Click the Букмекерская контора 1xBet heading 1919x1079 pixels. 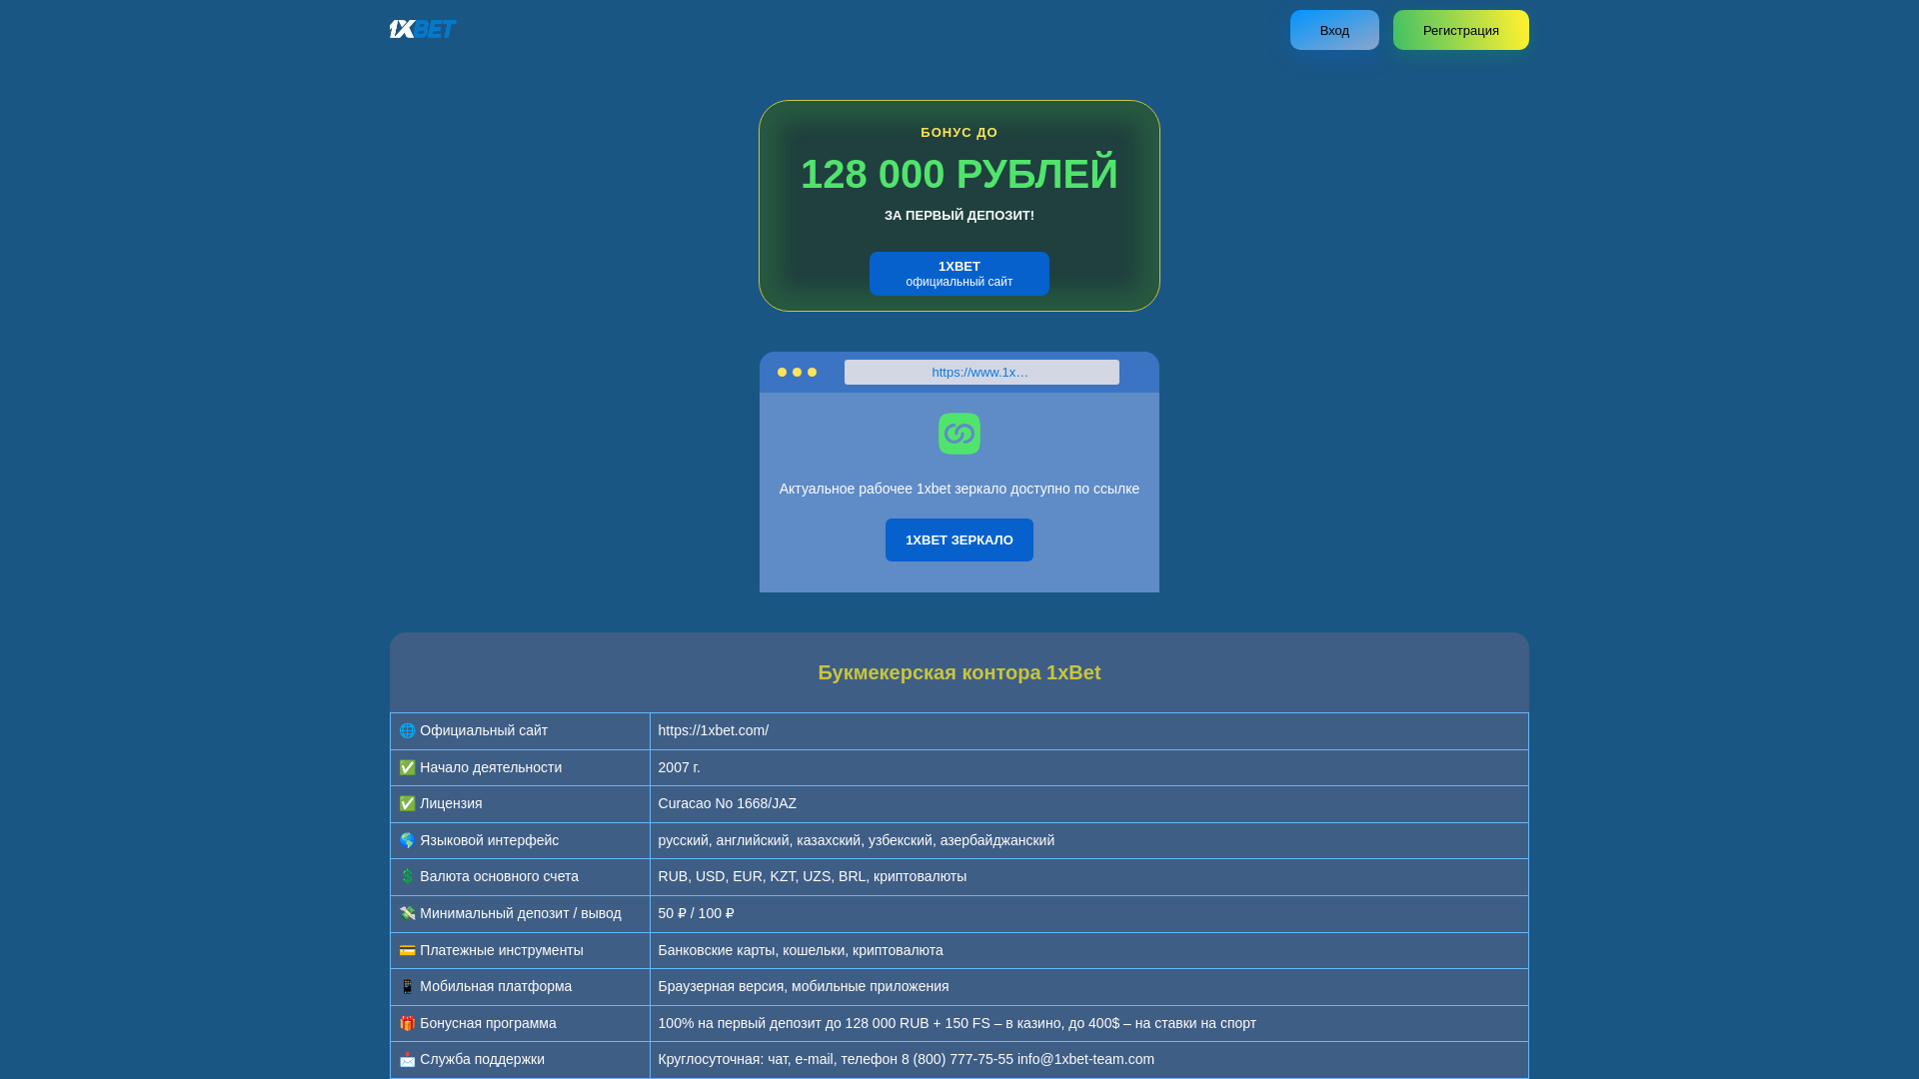click(x=959, y=672)
